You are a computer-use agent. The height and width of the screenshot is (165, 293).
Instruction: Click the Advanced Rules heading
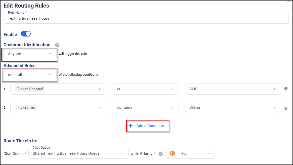pyautogui.click(x=19, y=66)
